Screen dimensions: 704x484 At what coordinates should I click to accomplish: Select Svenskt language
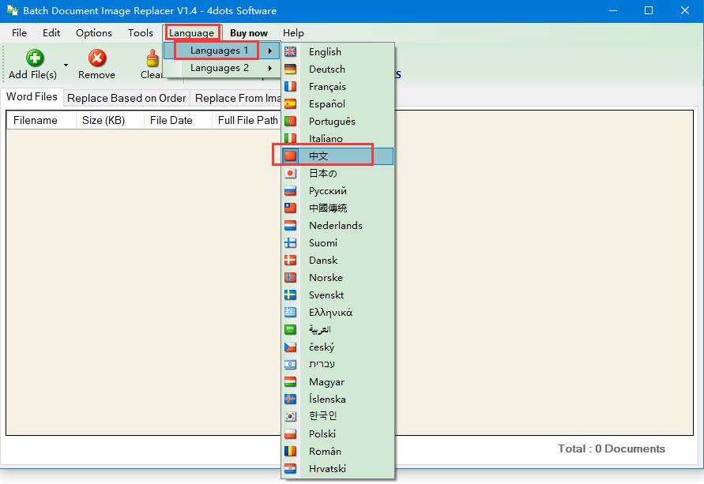point(337,295)
